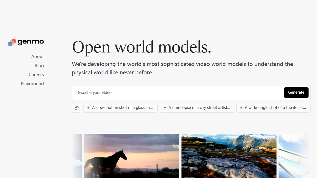
Task: Select the "A slow-motion shot of a glass" suggestion
Action: pyautogui.click(x=120, y=108)
